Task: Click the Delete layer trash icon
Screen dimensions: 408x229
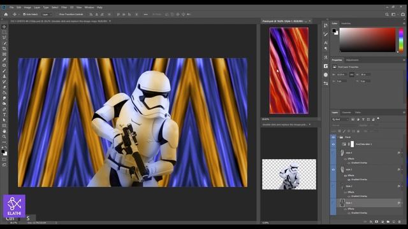Action: 400,222
